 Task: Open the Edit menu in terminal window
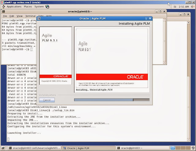pyautogui.click(x=12, y=16)
